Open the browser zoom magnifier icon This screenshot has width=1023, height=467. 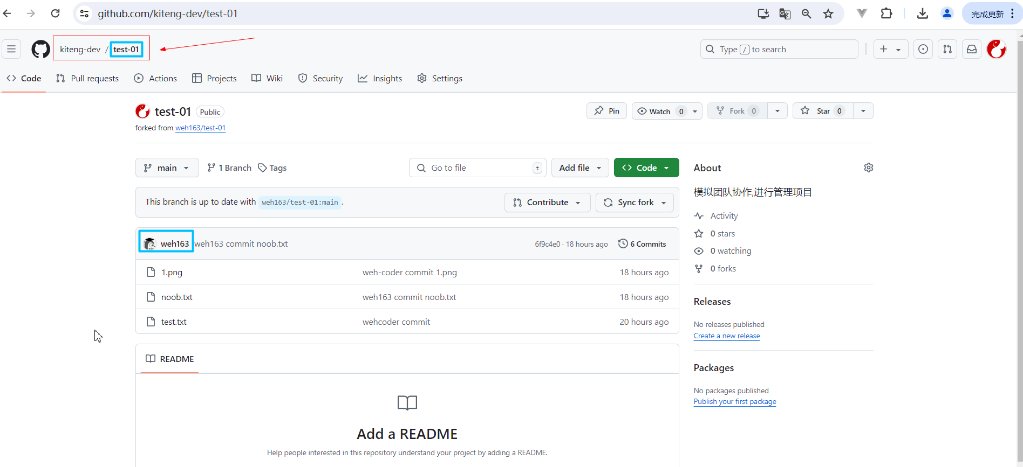(x=807, y=13)
